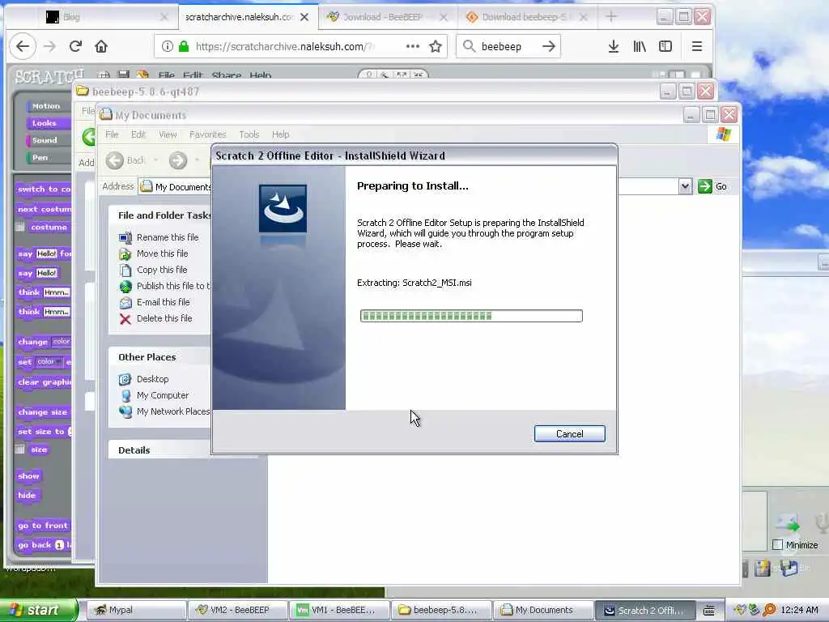This screenshot has width=829, height=622.
Task: Cancel the Scratch 2 InstallShield Wizard
Action: coord(569,434)
